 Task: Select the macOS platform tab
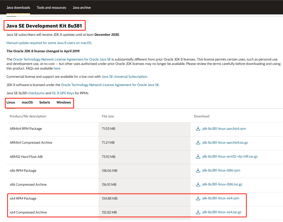coord(27,102)
